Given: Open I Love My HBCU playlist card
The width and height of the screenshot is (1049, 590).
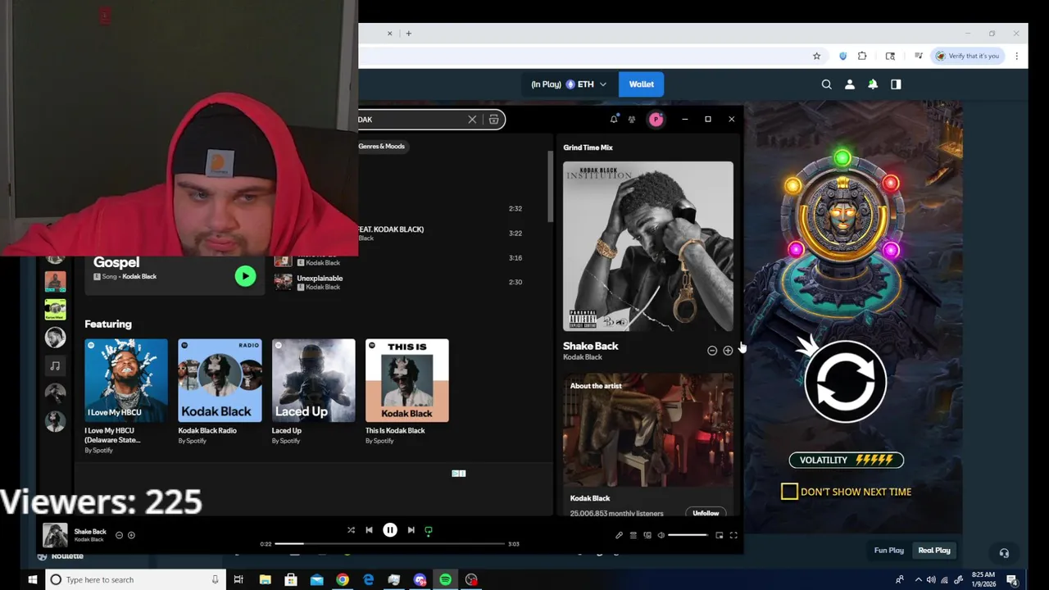Looking at the screenshot, I should [x=126, y=396].
